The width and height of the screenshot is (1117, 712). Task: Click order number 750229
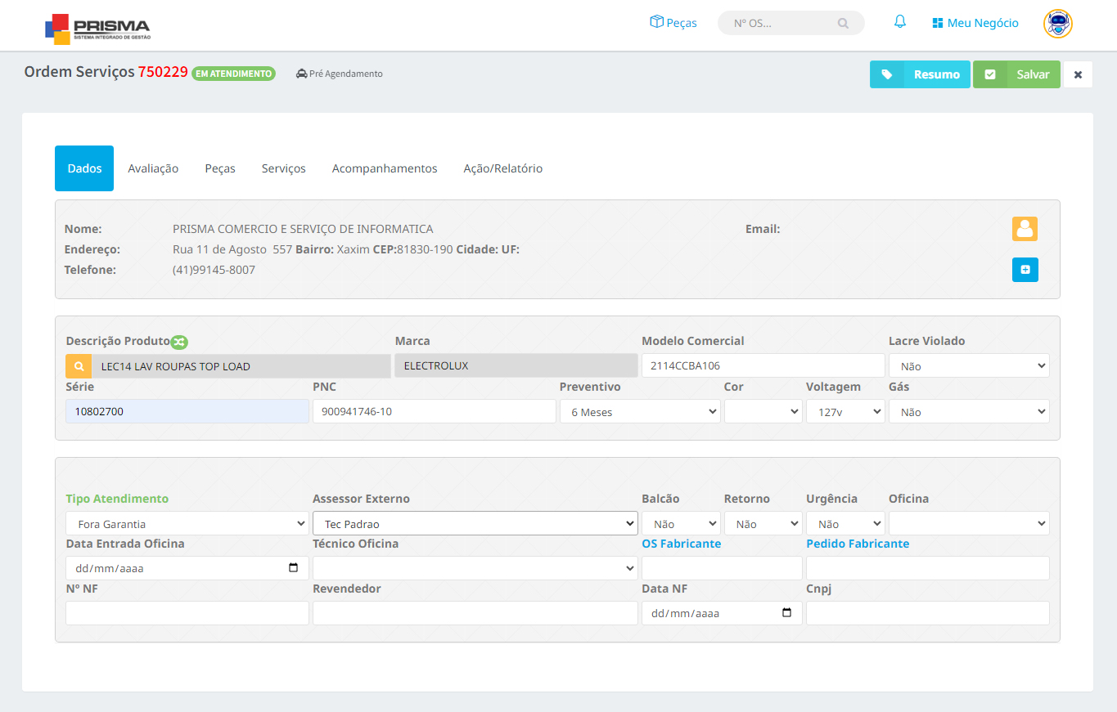(x=163, y=72)
